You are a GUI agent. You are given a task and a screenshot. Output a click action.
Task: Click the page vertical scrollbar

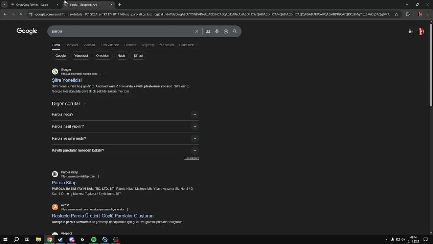pos(431,64)
